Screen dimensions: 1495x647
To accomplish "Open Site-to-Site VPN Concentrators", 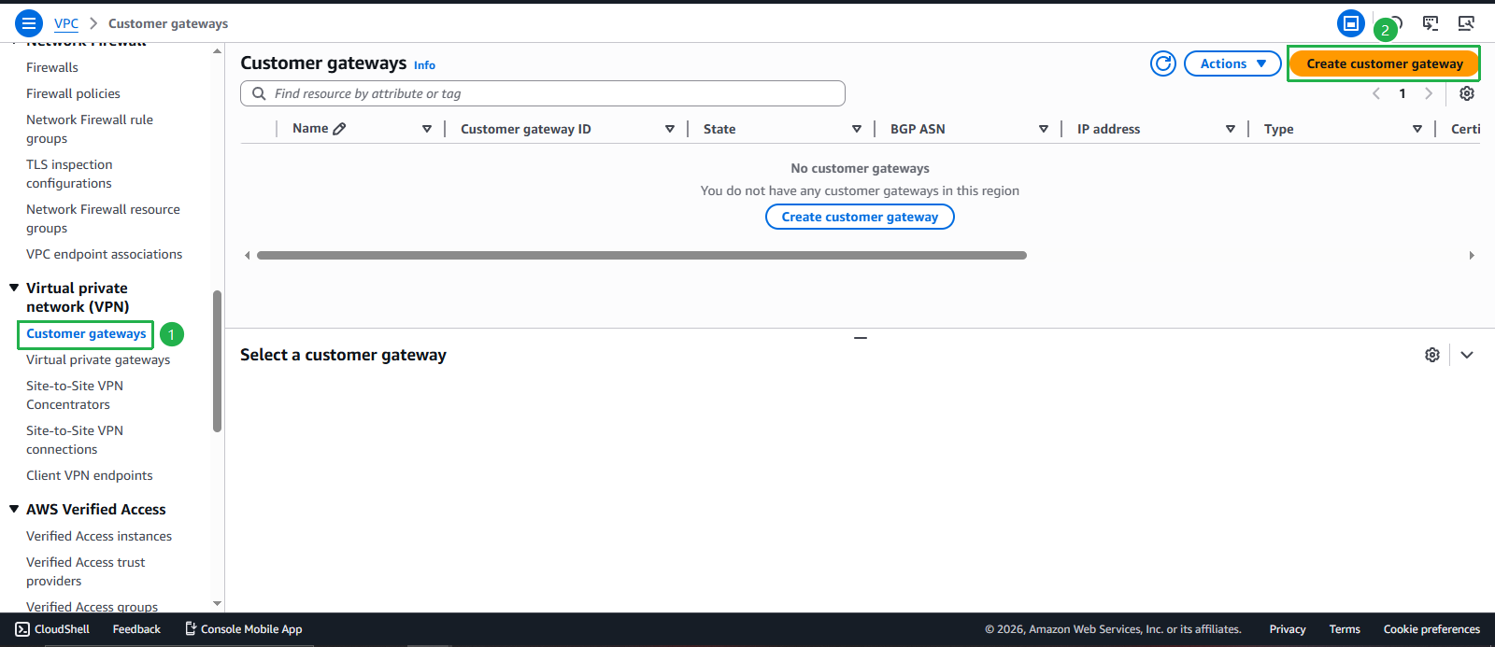I will click(x=75, y=395).
